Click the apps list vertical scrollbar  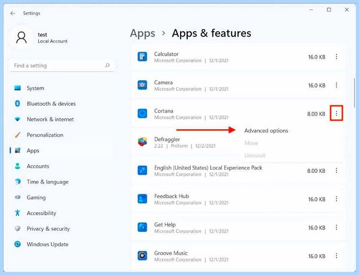[354, 91]
